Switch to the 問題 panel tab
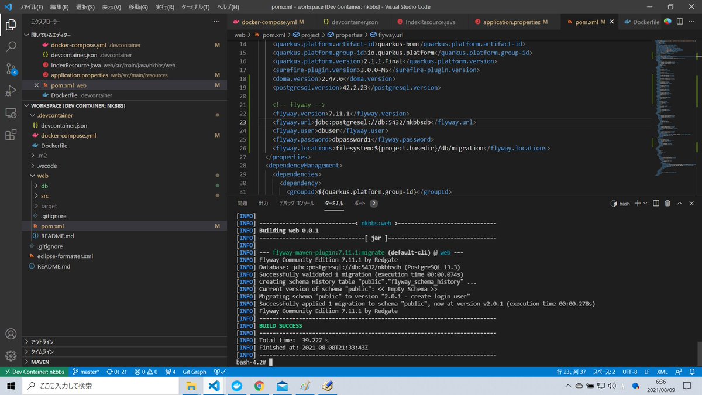 coord(242,203)
